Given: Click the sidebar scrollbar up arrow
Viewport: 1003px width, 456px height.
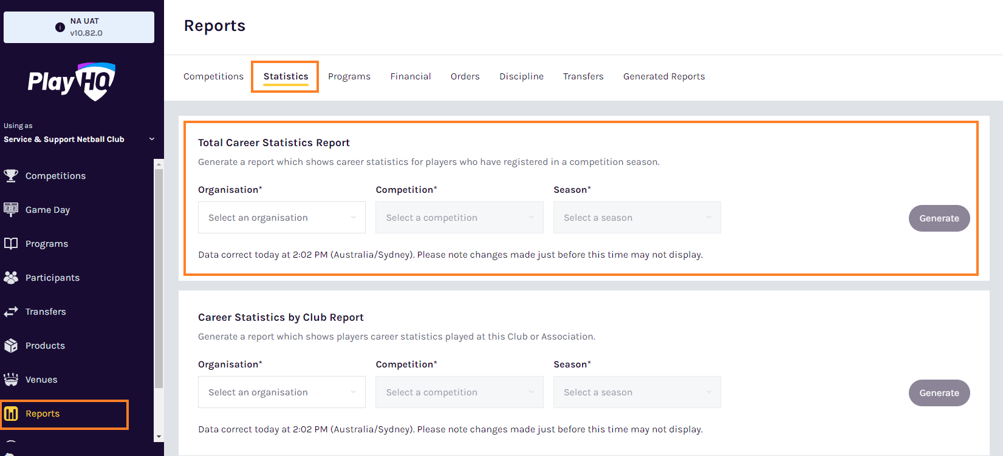Looking at the screenshot, I should [x=159, y=164].
